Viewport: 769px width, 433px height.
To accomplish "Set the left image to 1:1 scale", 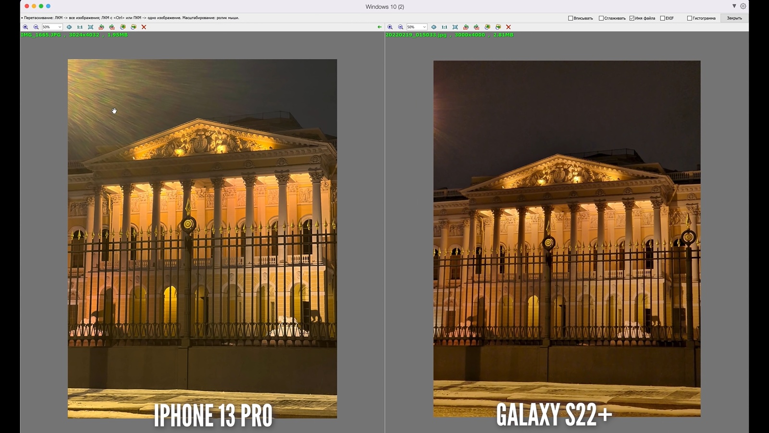I will click(80, 27).
